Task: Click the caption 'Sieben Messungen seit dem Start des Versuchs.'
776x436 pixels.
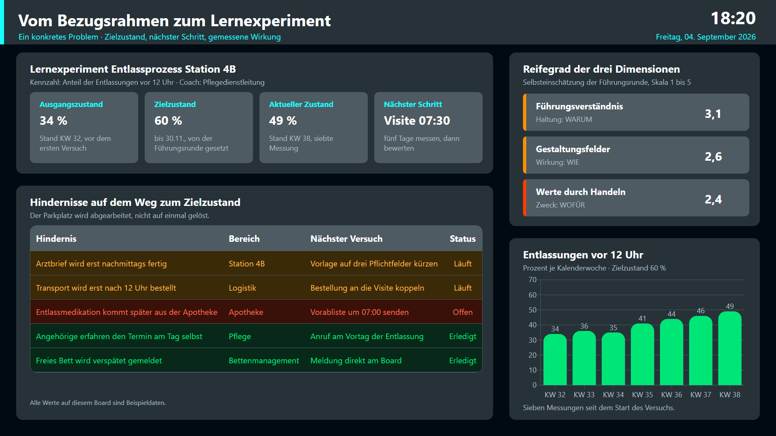Action: click(x=599, y=408)
